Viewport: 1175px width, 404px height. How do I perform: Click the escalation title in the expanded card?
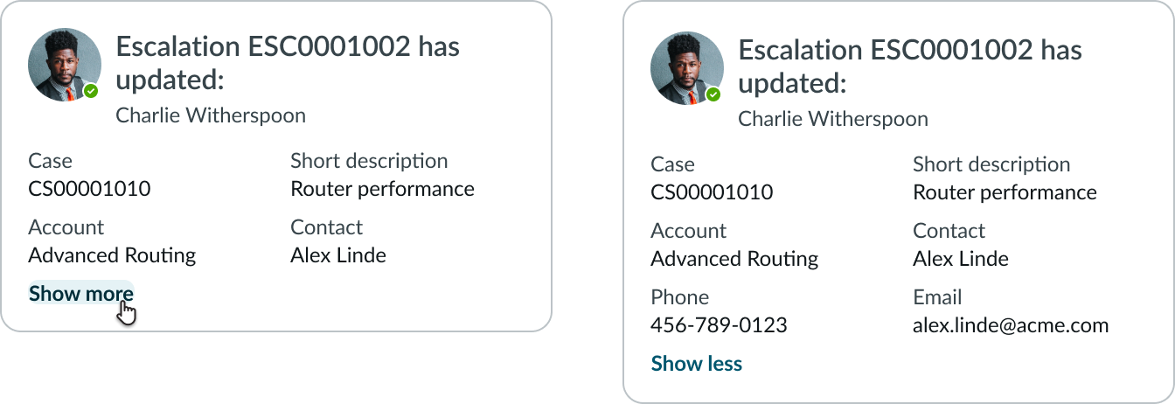(x=910, y=66)
